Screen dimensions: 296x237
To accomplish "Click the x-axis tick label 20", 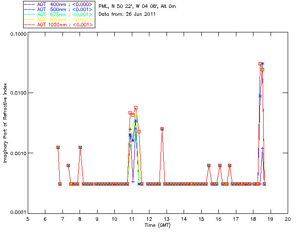I will click(x=288, y=219).
